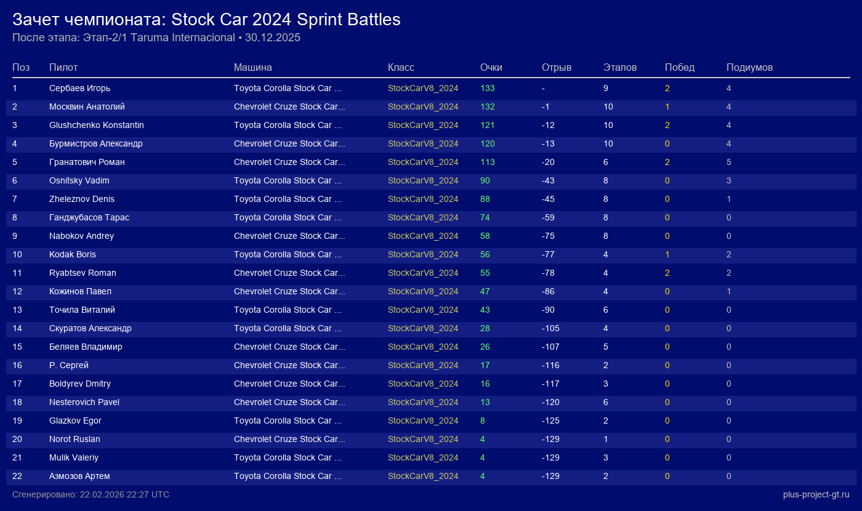The image size is (862, 511).
Task: Click the plus-project-gt.ru footer link
Action: (x=816, y=494)
